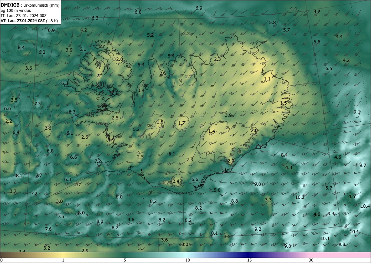The width and height of the screenshot is (371, 263).
Task: Click the 5.0 value off the south coast
Action: pos(217,190)
